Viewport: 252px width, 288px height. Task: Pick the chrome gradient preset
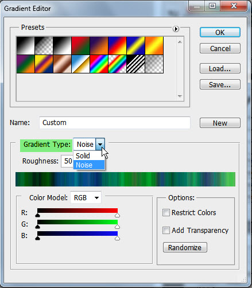80,64
